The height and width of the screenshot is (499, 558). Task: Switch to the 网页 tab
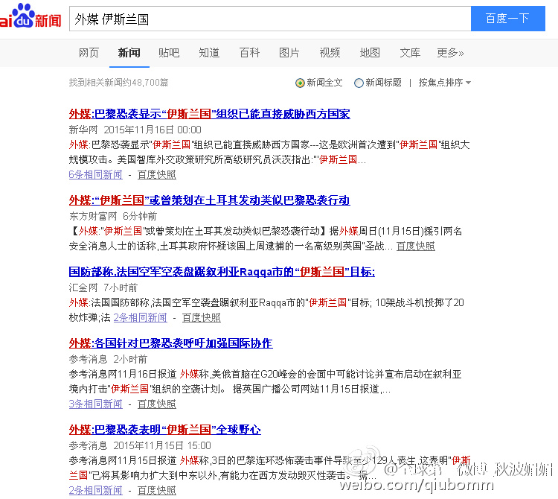pos(89,53)
